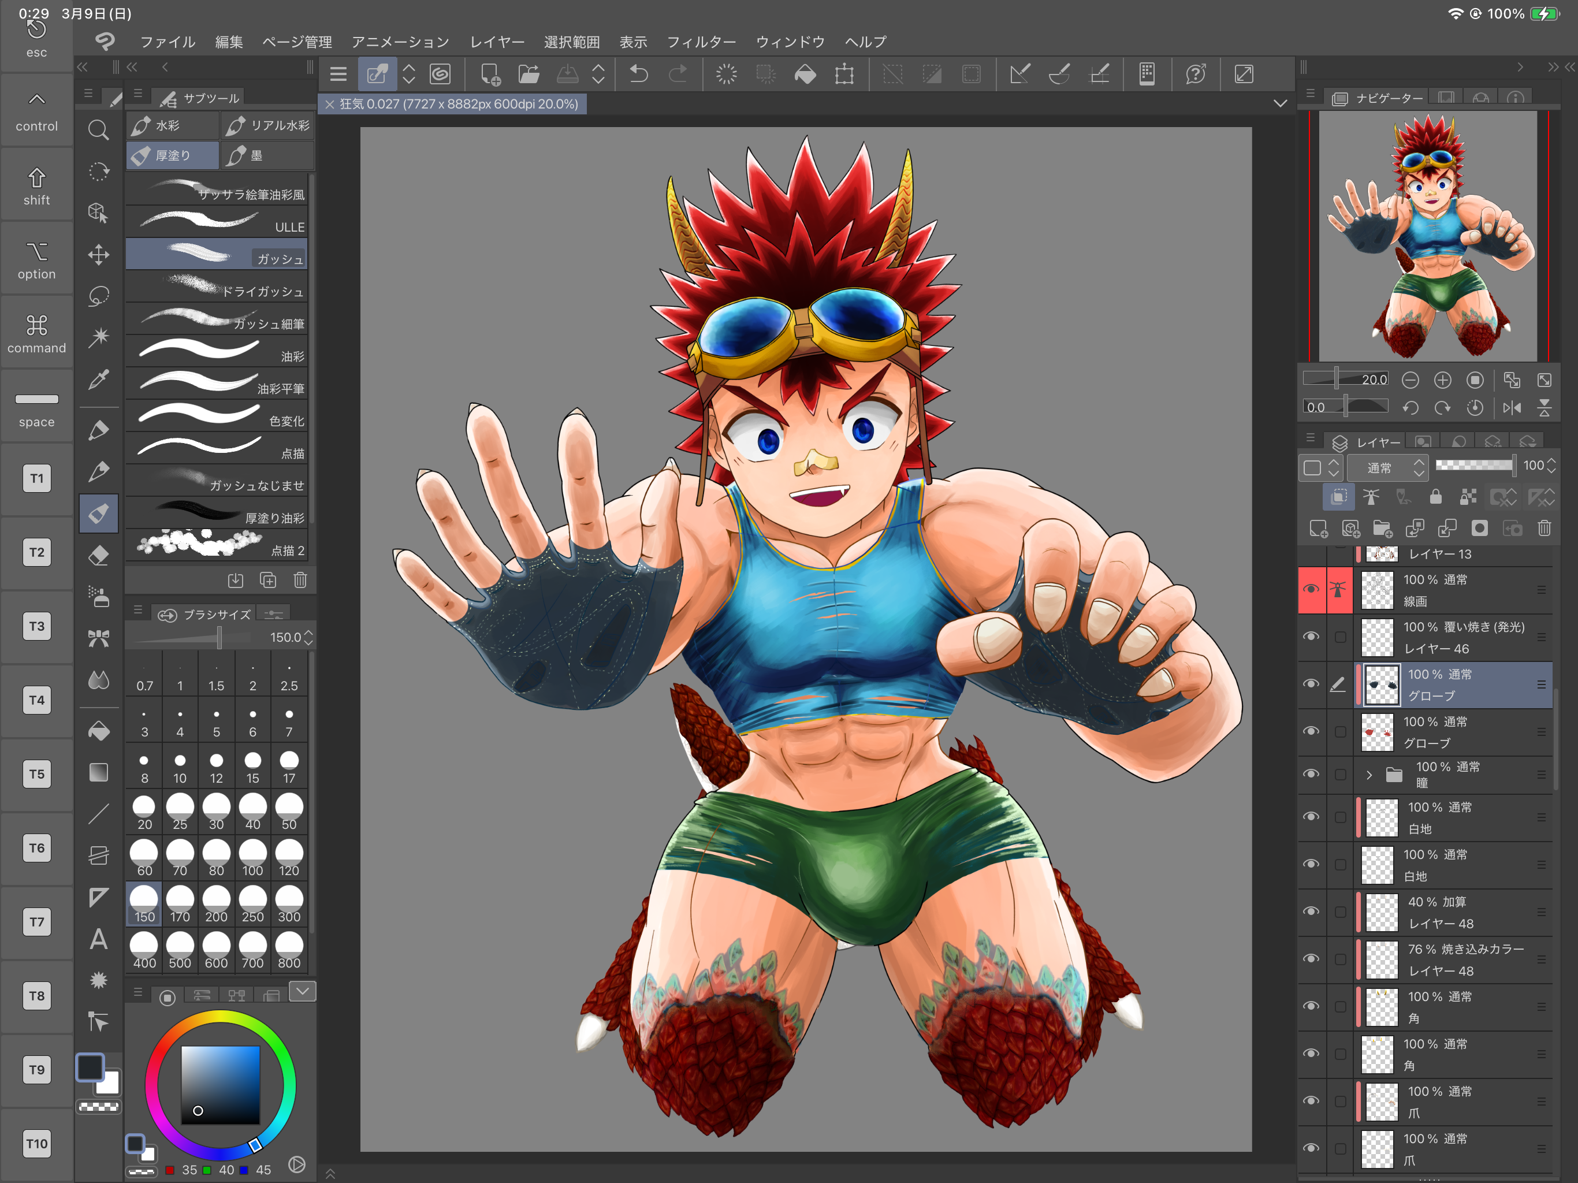Select the Auto select magic wand tool
Viewport: 1578px width, 1183px height.
[x=98, y=337]
